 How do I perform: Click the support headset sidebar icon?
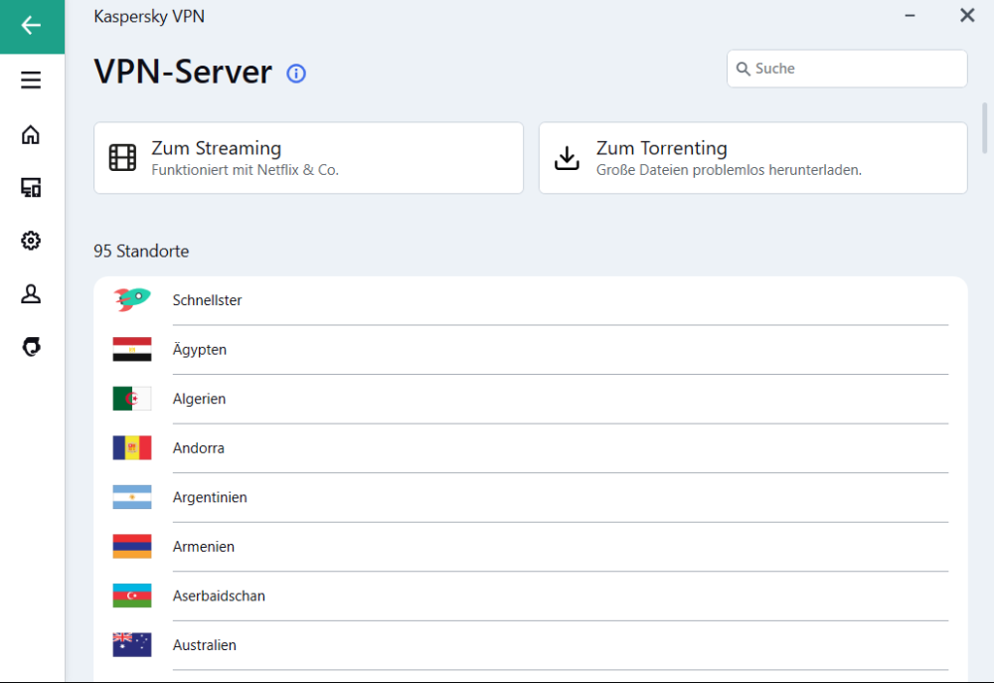pyautogui.click(x=31, y=347)
